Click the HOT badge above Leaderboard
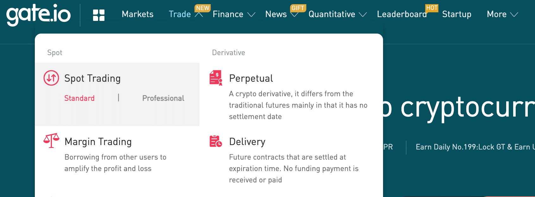 click(432, 8)
